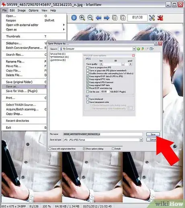Enable GIF Save interlaced
Screen dimensions: 185x208
click(x=88, y=99)
